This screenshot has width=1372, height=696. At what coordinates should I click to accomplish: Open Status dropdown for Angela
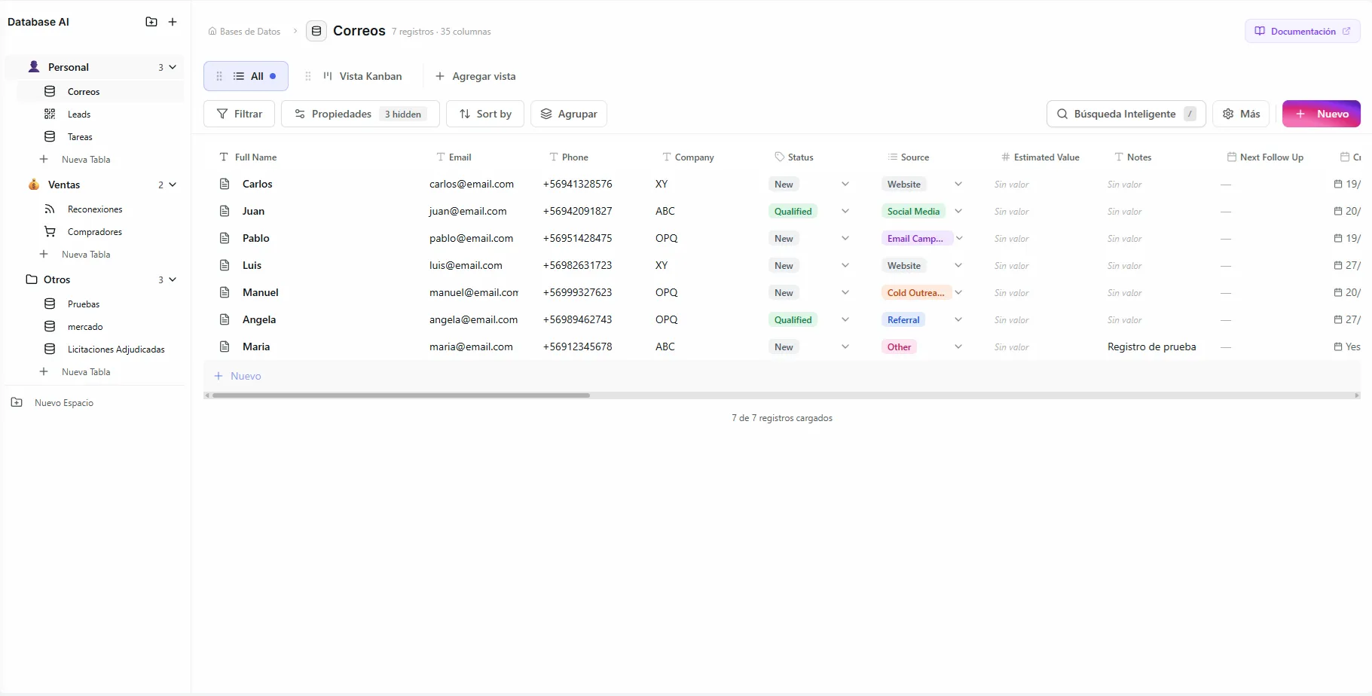point(845,319)
